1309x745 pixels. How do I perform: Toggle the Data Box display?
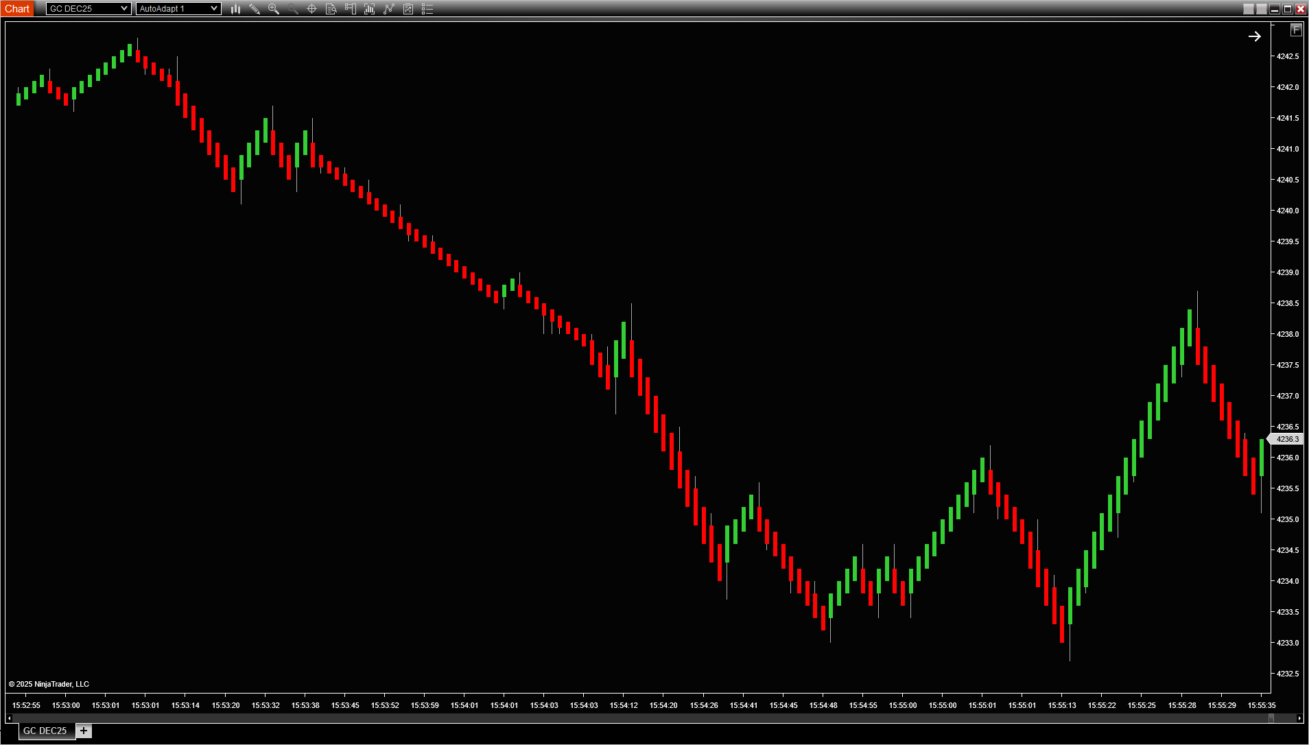[x=331, y=9]
